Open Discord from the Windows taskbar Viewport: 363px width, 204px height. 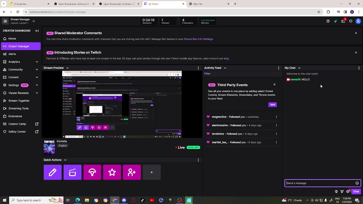point(124,200)
